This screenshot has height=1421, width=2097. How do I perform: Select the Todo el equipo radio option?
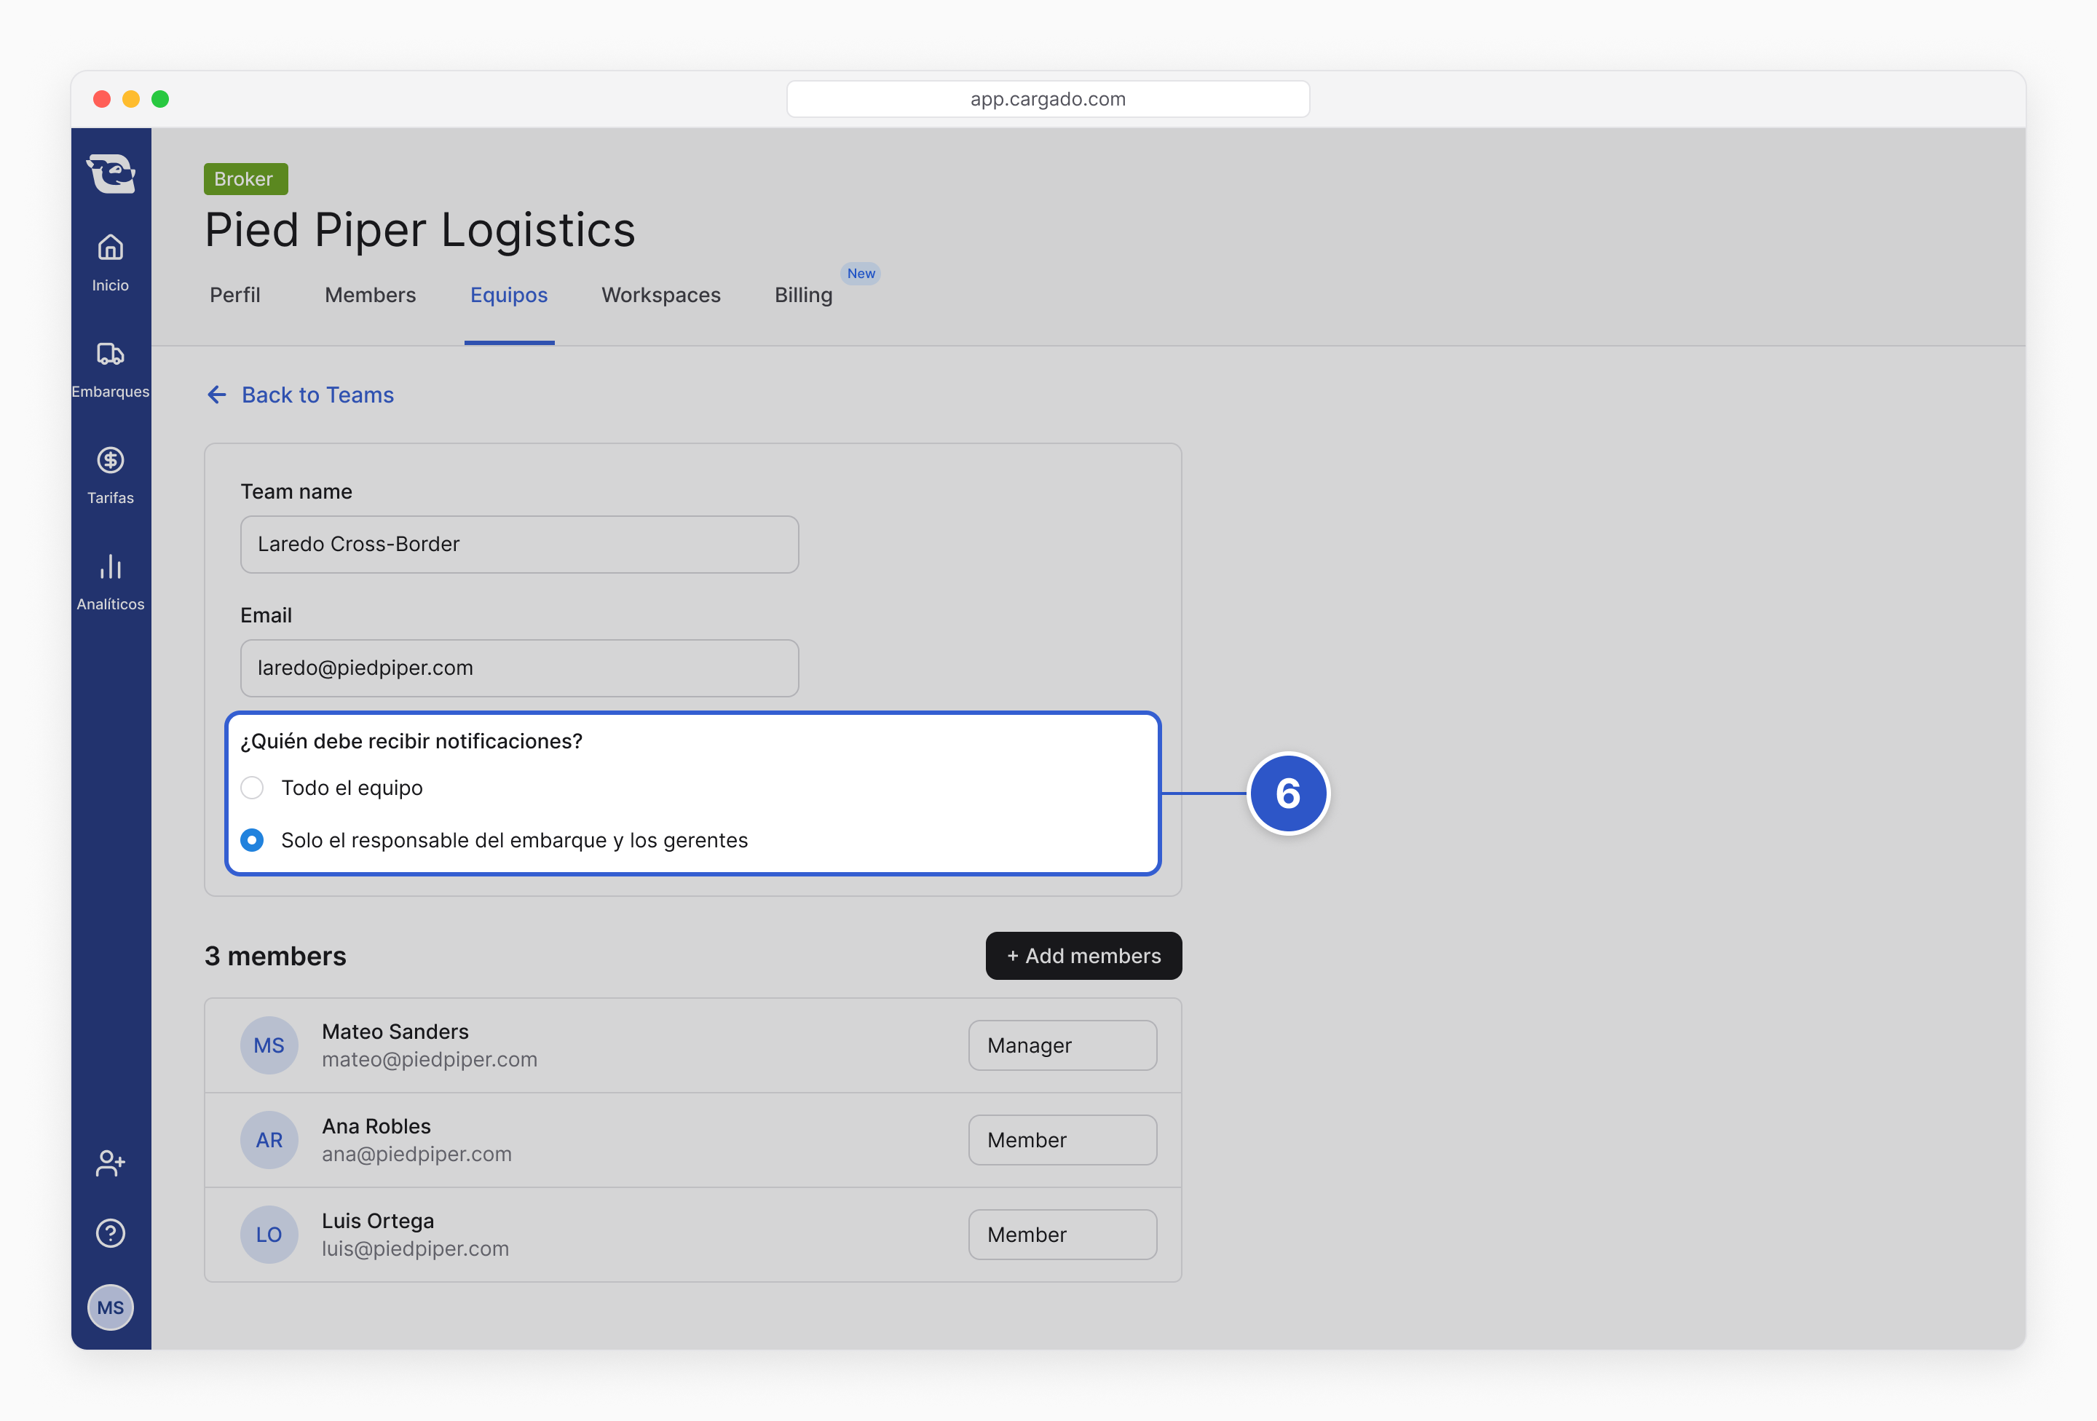[252, 788]
